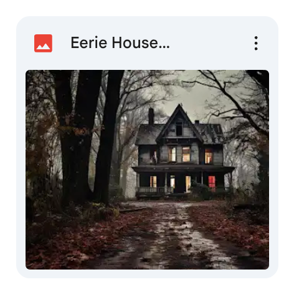This screenshot has width=289, height=292.
Task: Open the haunted house image preview
Action: tap(147, 170)
